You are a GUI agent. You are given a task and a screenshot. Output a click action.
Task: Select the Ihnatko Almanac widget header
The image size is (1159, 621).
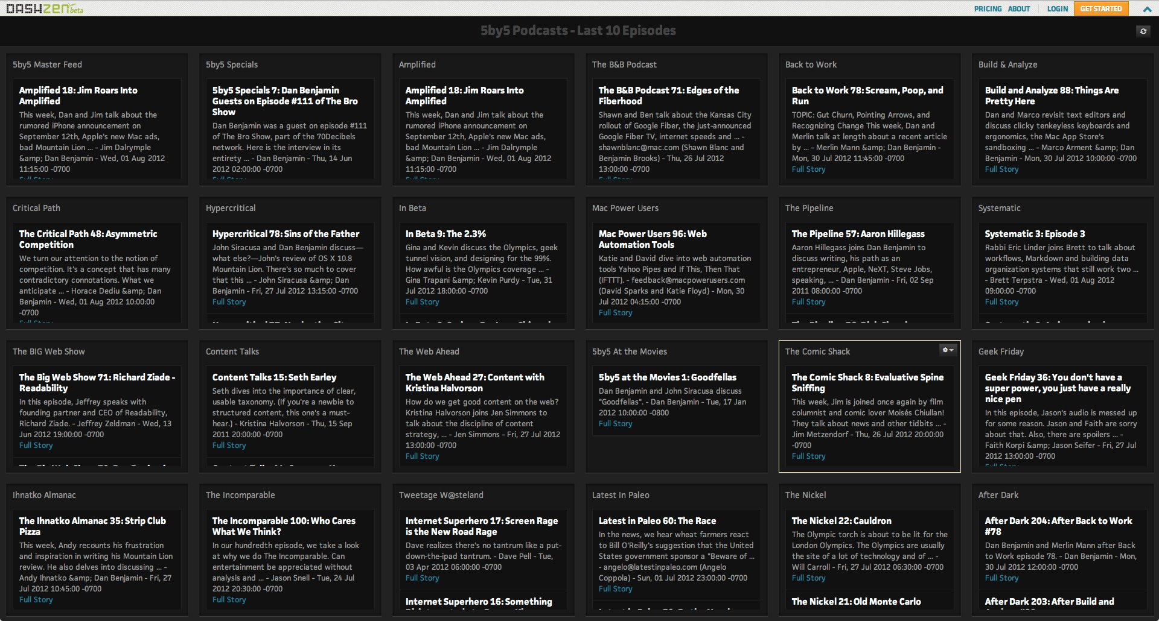coord(44,495)
